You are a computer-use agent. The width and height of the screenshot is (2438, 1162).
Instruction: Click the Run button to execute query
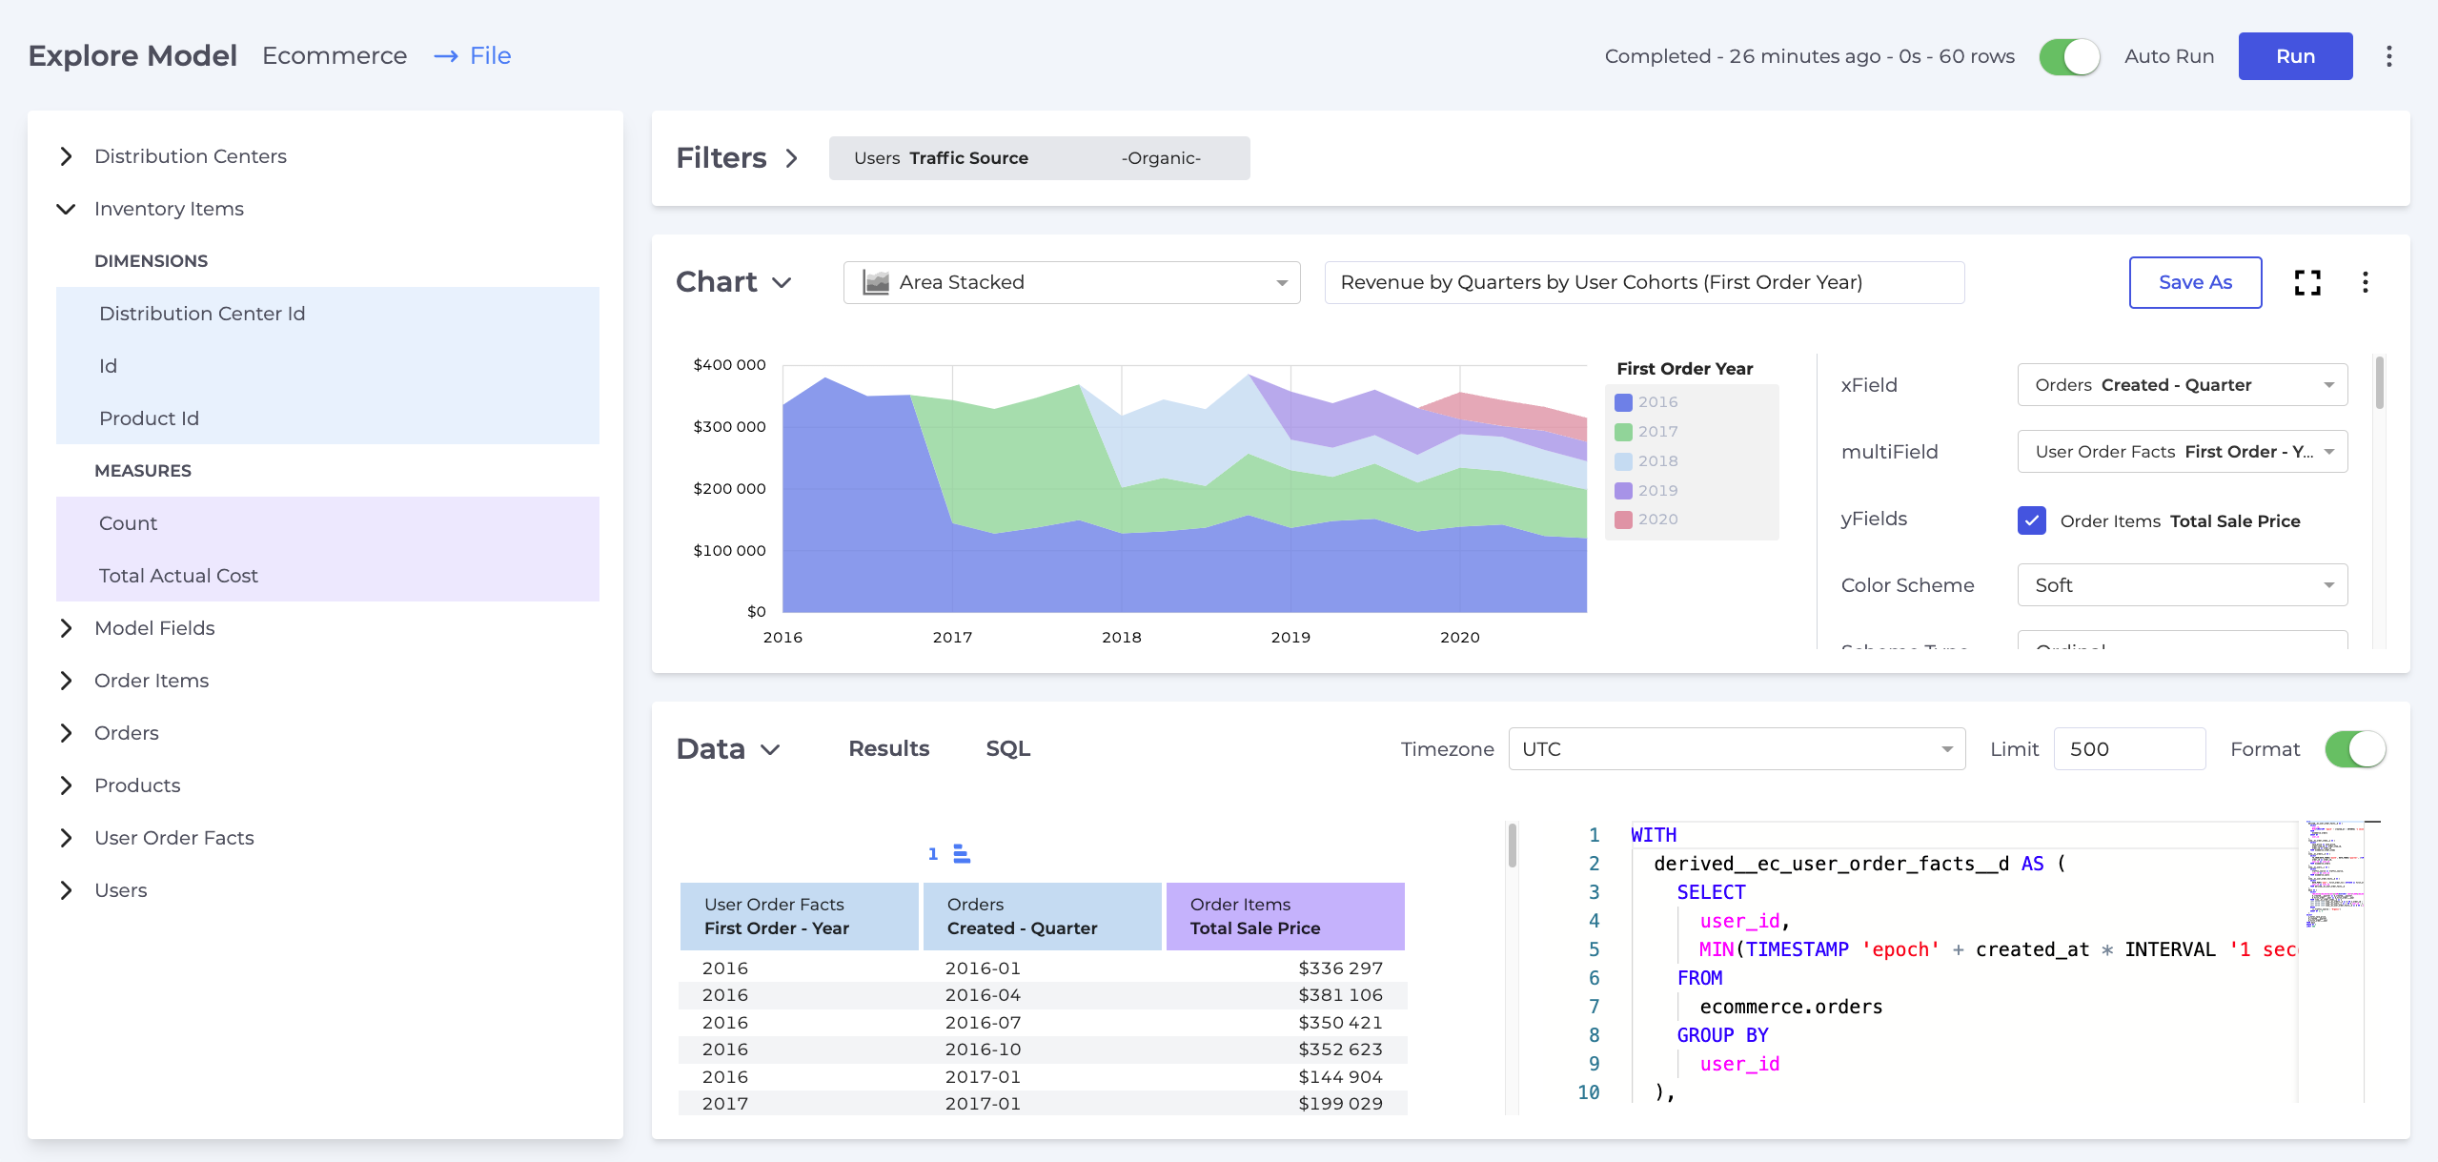(x=2298, y=56)
